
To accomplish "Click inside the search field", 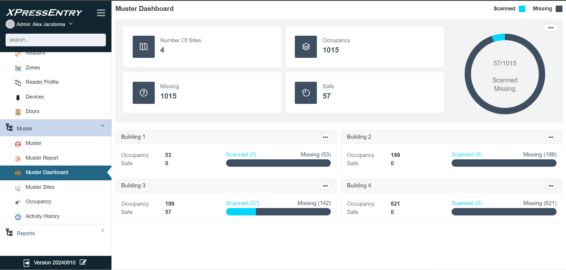I will [55, 40].
